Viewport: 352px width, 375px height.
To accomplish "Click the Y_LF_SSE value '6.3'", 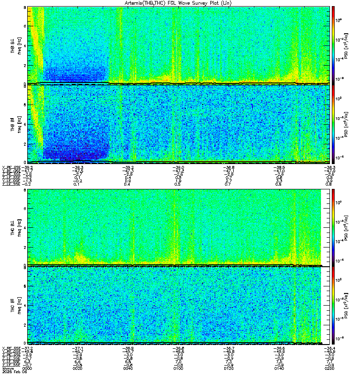I will (27, 362).
